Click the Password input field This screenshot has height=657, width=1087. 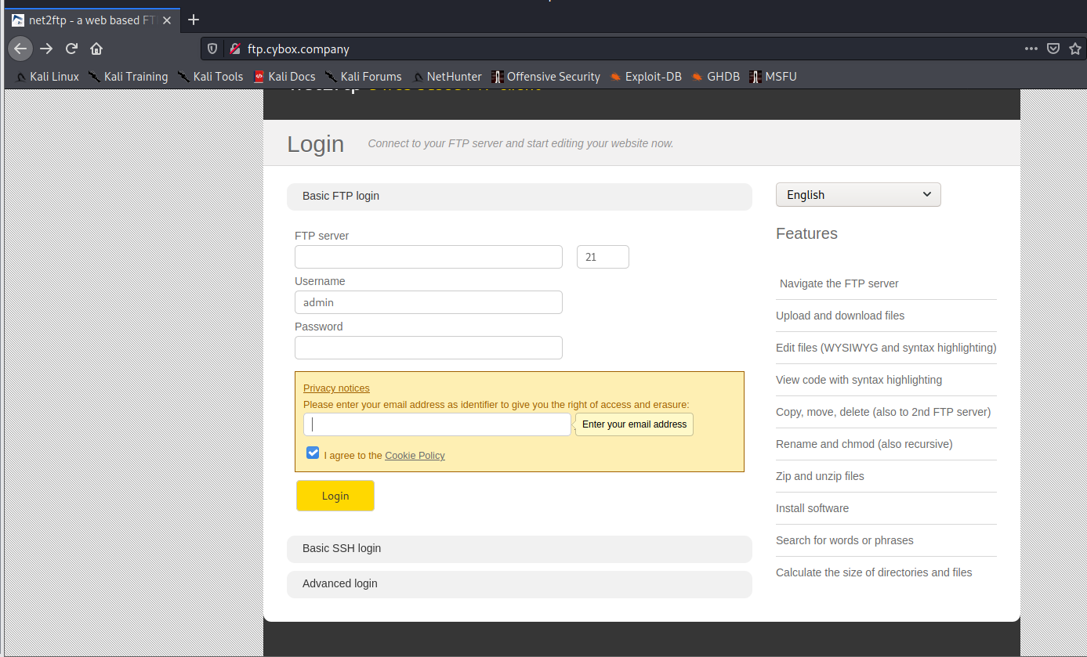[x=429, y=348]
